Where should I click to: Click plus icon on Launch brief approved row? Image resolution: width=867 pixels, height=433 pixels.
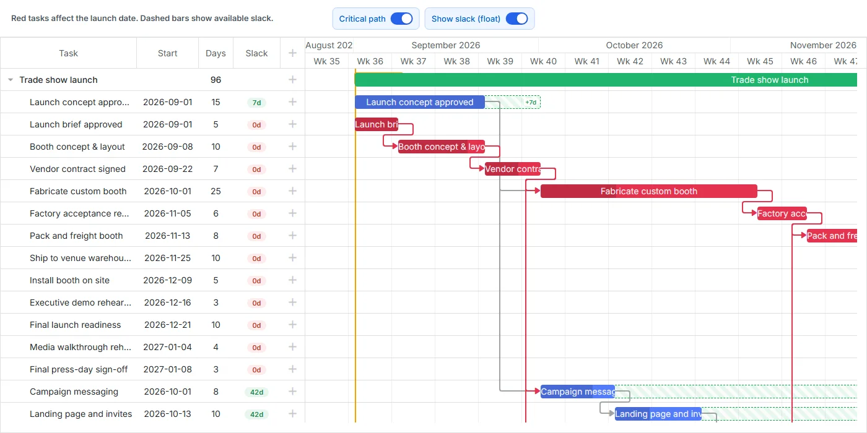(292, 124)
